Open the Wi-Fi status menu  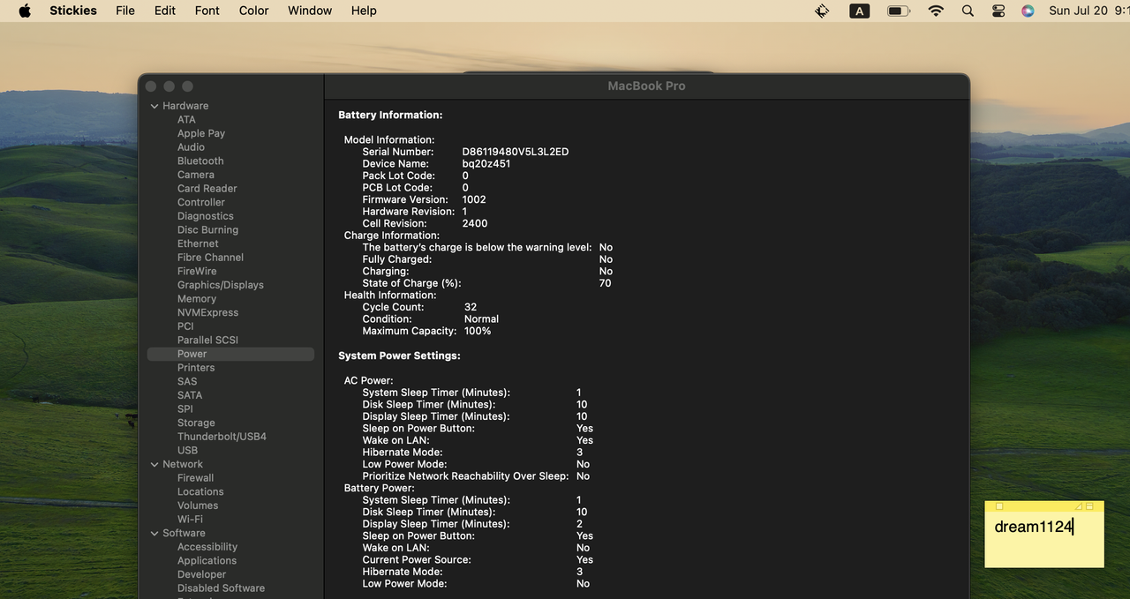(x=936, y=11)
